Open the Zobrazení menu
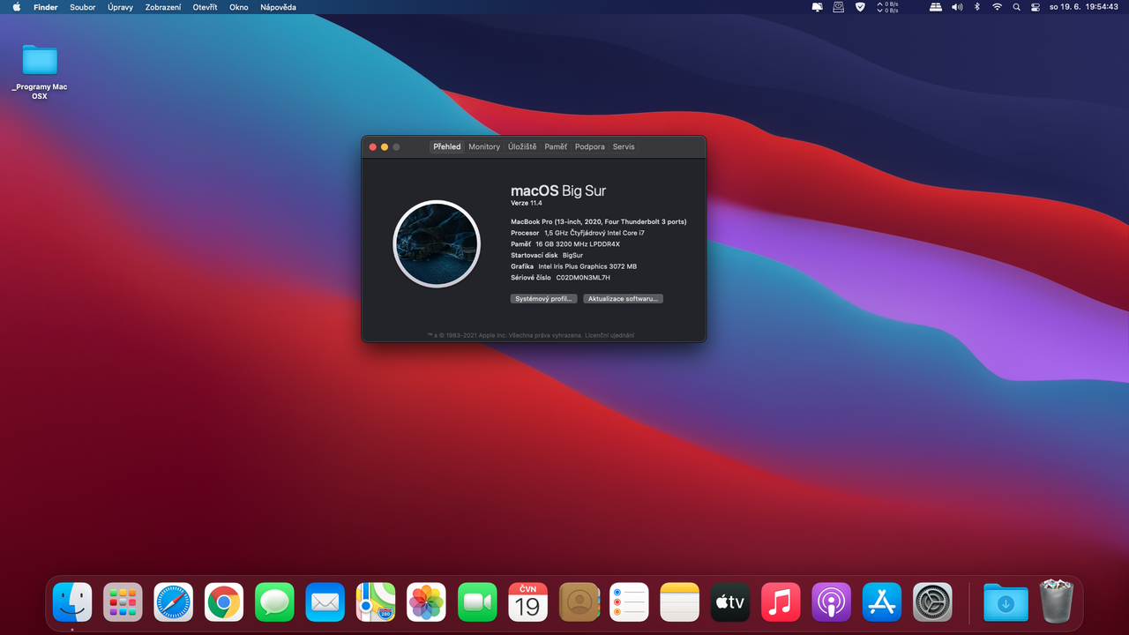 coord(163,7)
